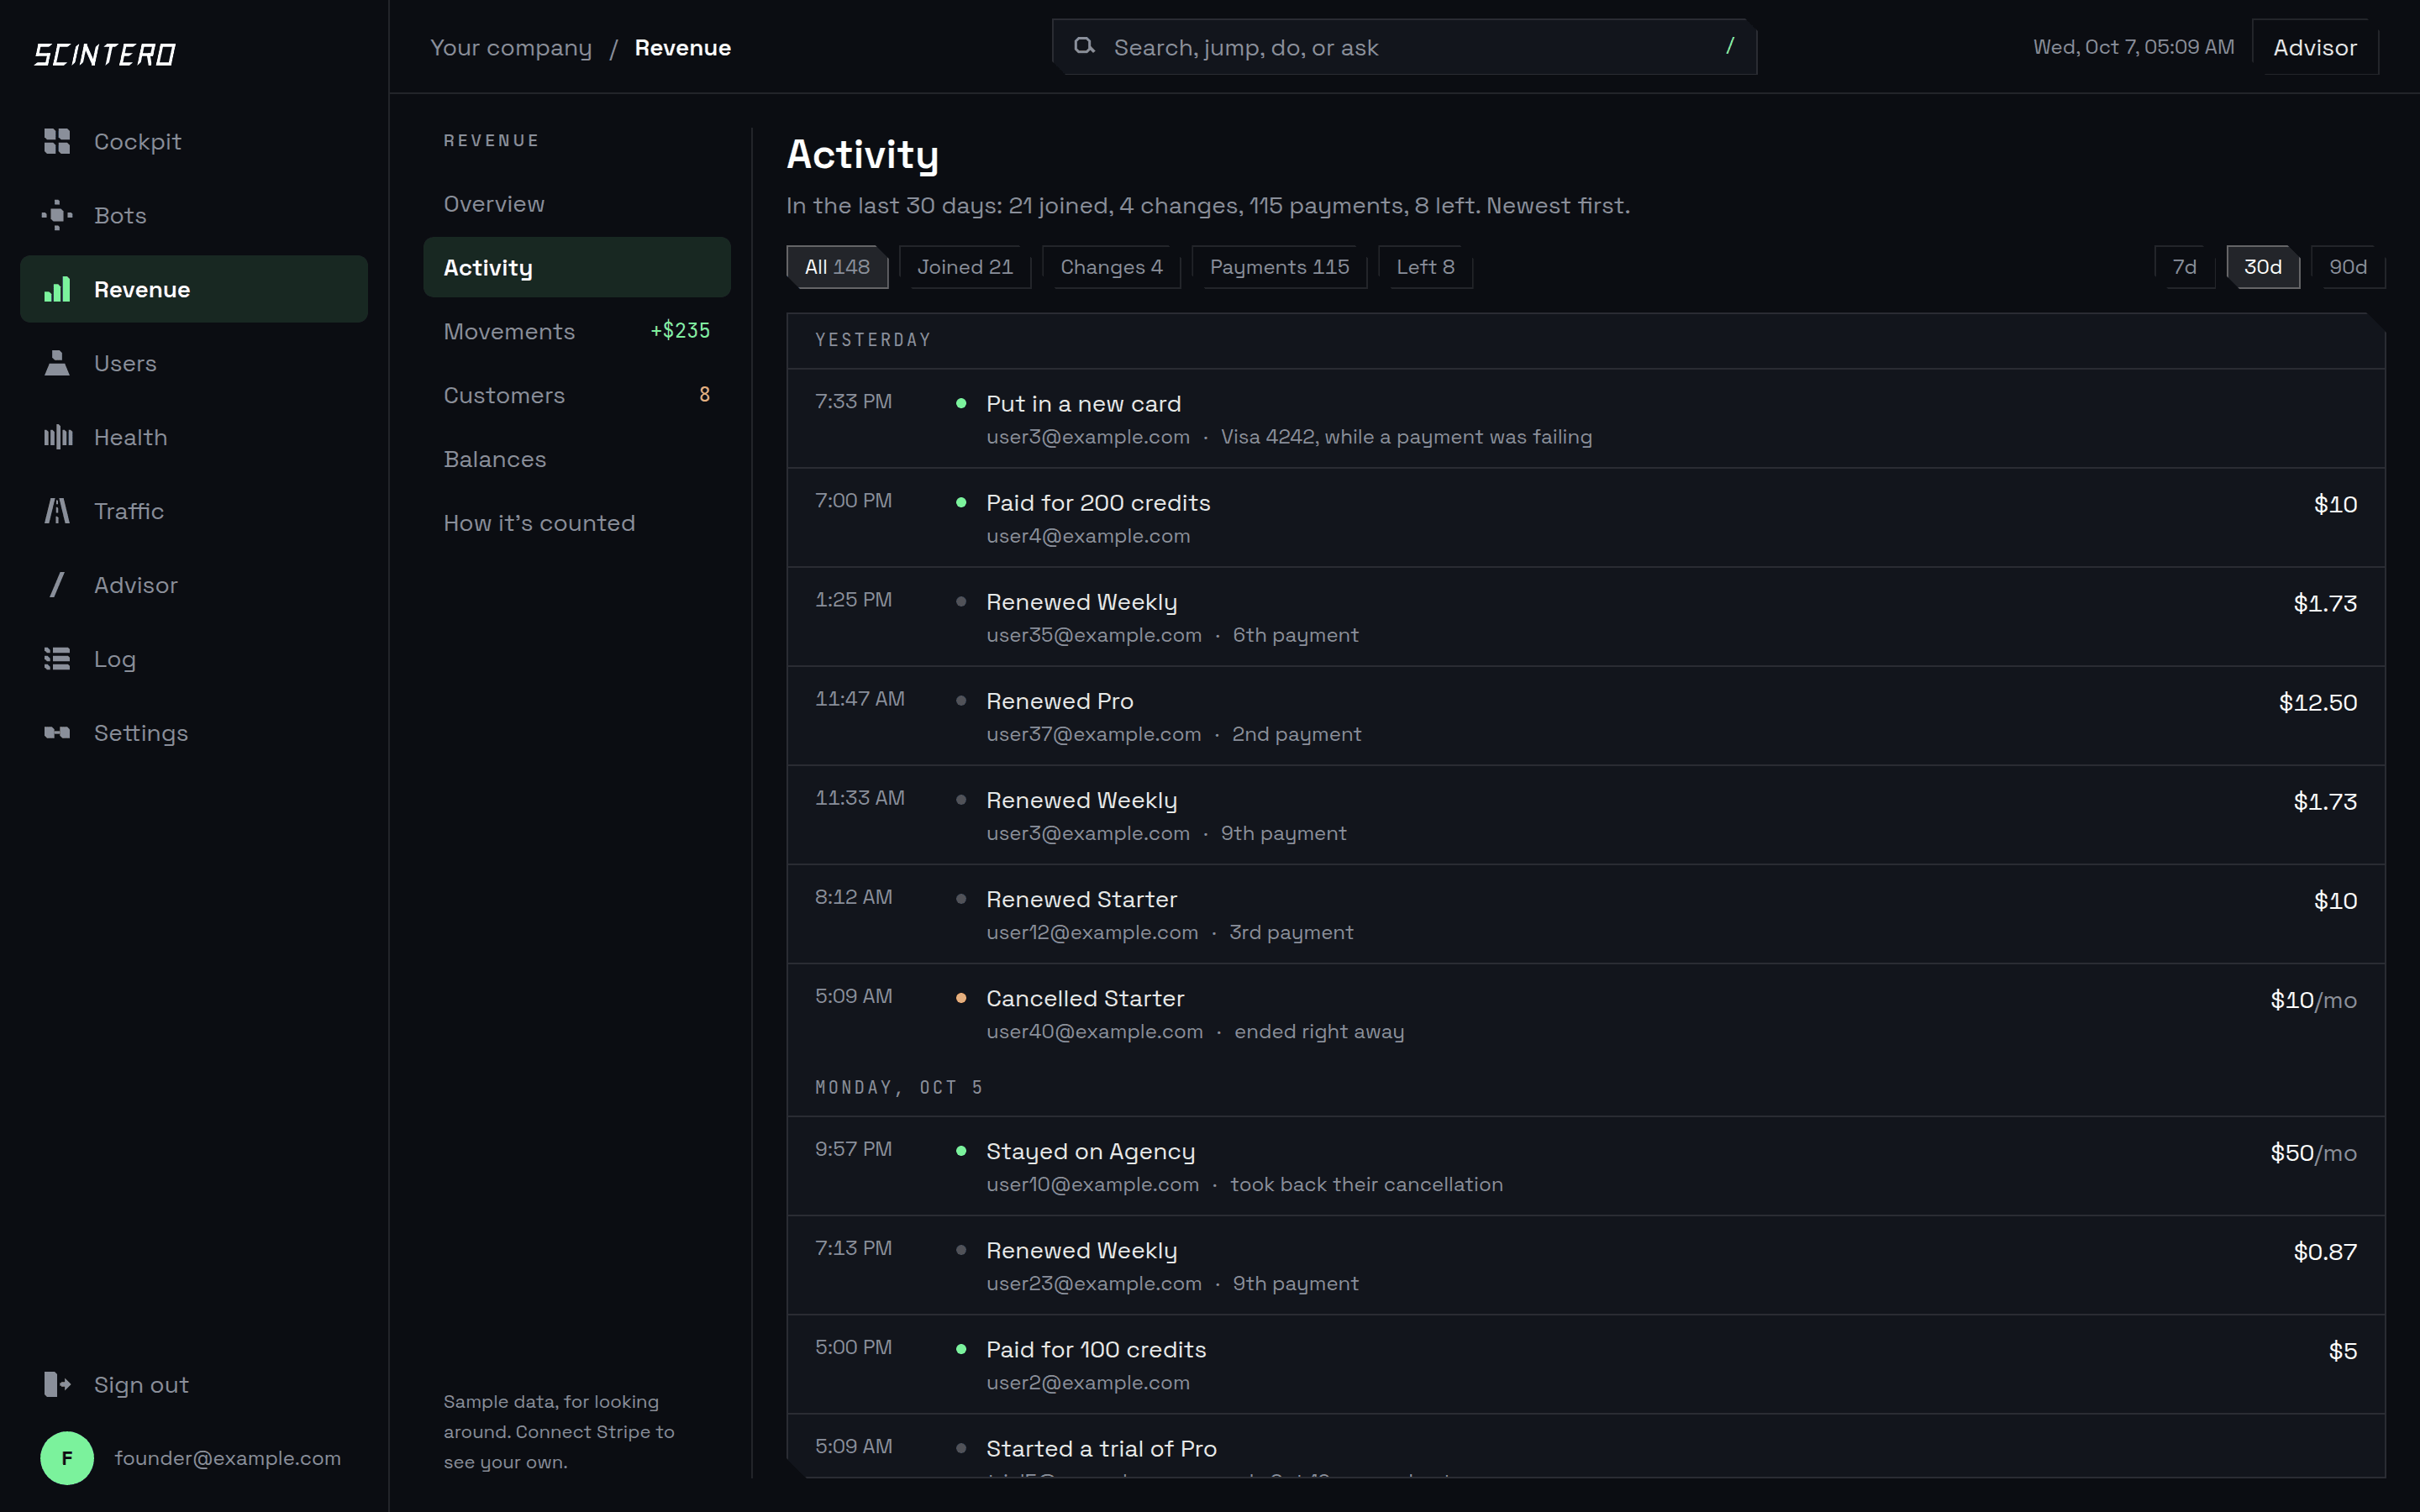Open Paid for 100 credits row
Image resolution: width=2420 pixels, height=1512 pixels.
tap(1585, 1364)
